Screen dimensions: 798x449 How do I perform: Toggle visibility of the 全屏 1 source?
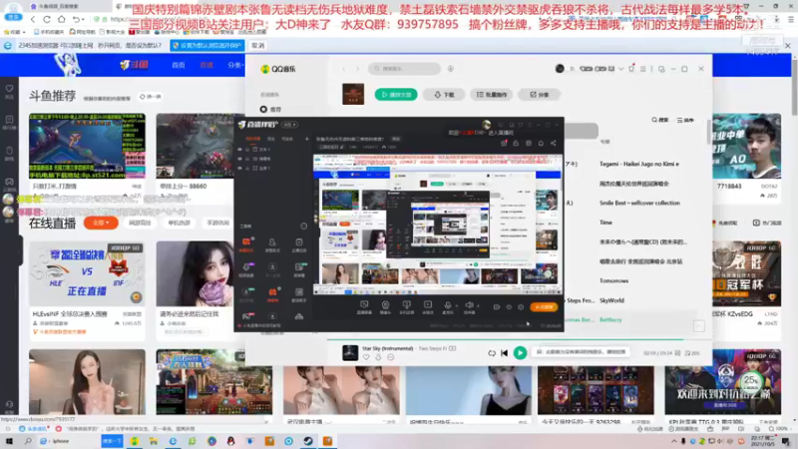239,168
